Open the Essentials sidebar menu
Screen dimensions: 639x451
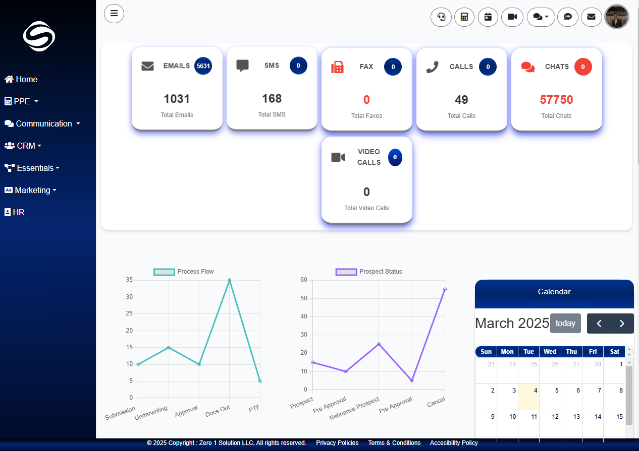[32, 168]
